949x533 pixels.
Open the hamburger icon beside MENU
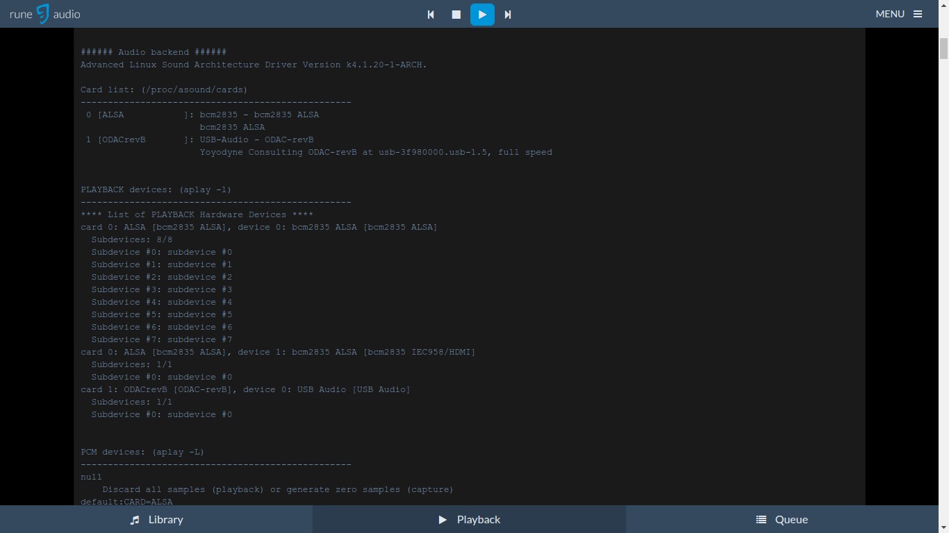coord(918,14)
